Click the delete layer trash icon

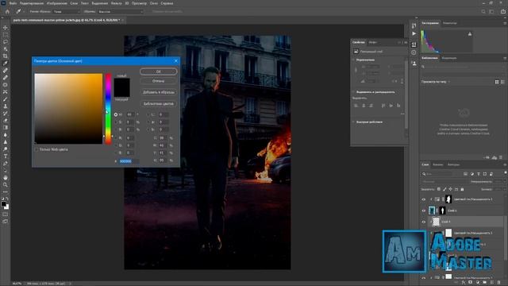498,283
